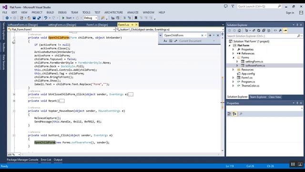Select ThemeColor.cs in Solution Explorer
The height and width of the screenshot is (172, 305).
pyautogui.click(x=250, y=86)
